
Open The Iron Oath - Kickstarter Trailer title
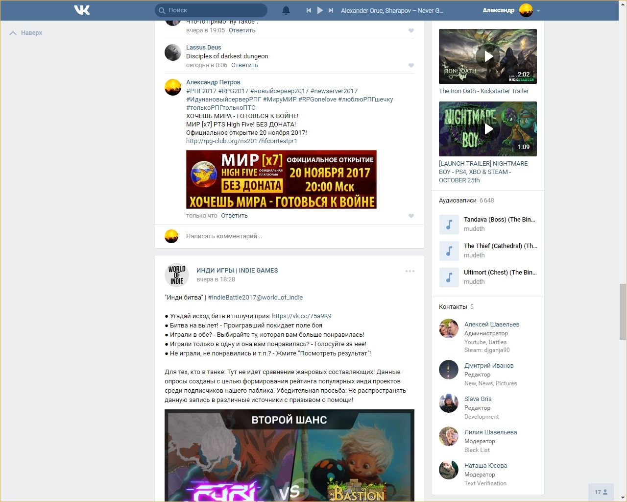(x=483, y=91)
